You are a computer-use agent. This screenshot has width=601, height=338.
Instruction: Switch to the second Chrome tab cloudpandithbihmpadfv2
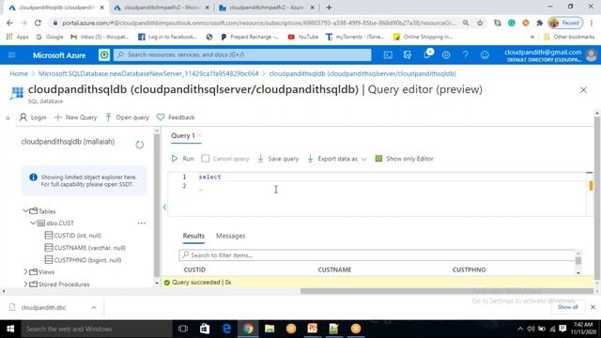161,8
